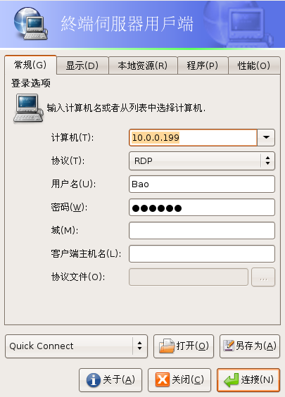285x397 pixels.
Task: Open the RDP protocol selector
Action: pos(202,160)
